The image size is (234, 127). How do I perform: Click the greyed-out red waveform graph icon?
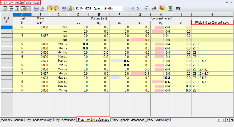(x=28, y=8)
